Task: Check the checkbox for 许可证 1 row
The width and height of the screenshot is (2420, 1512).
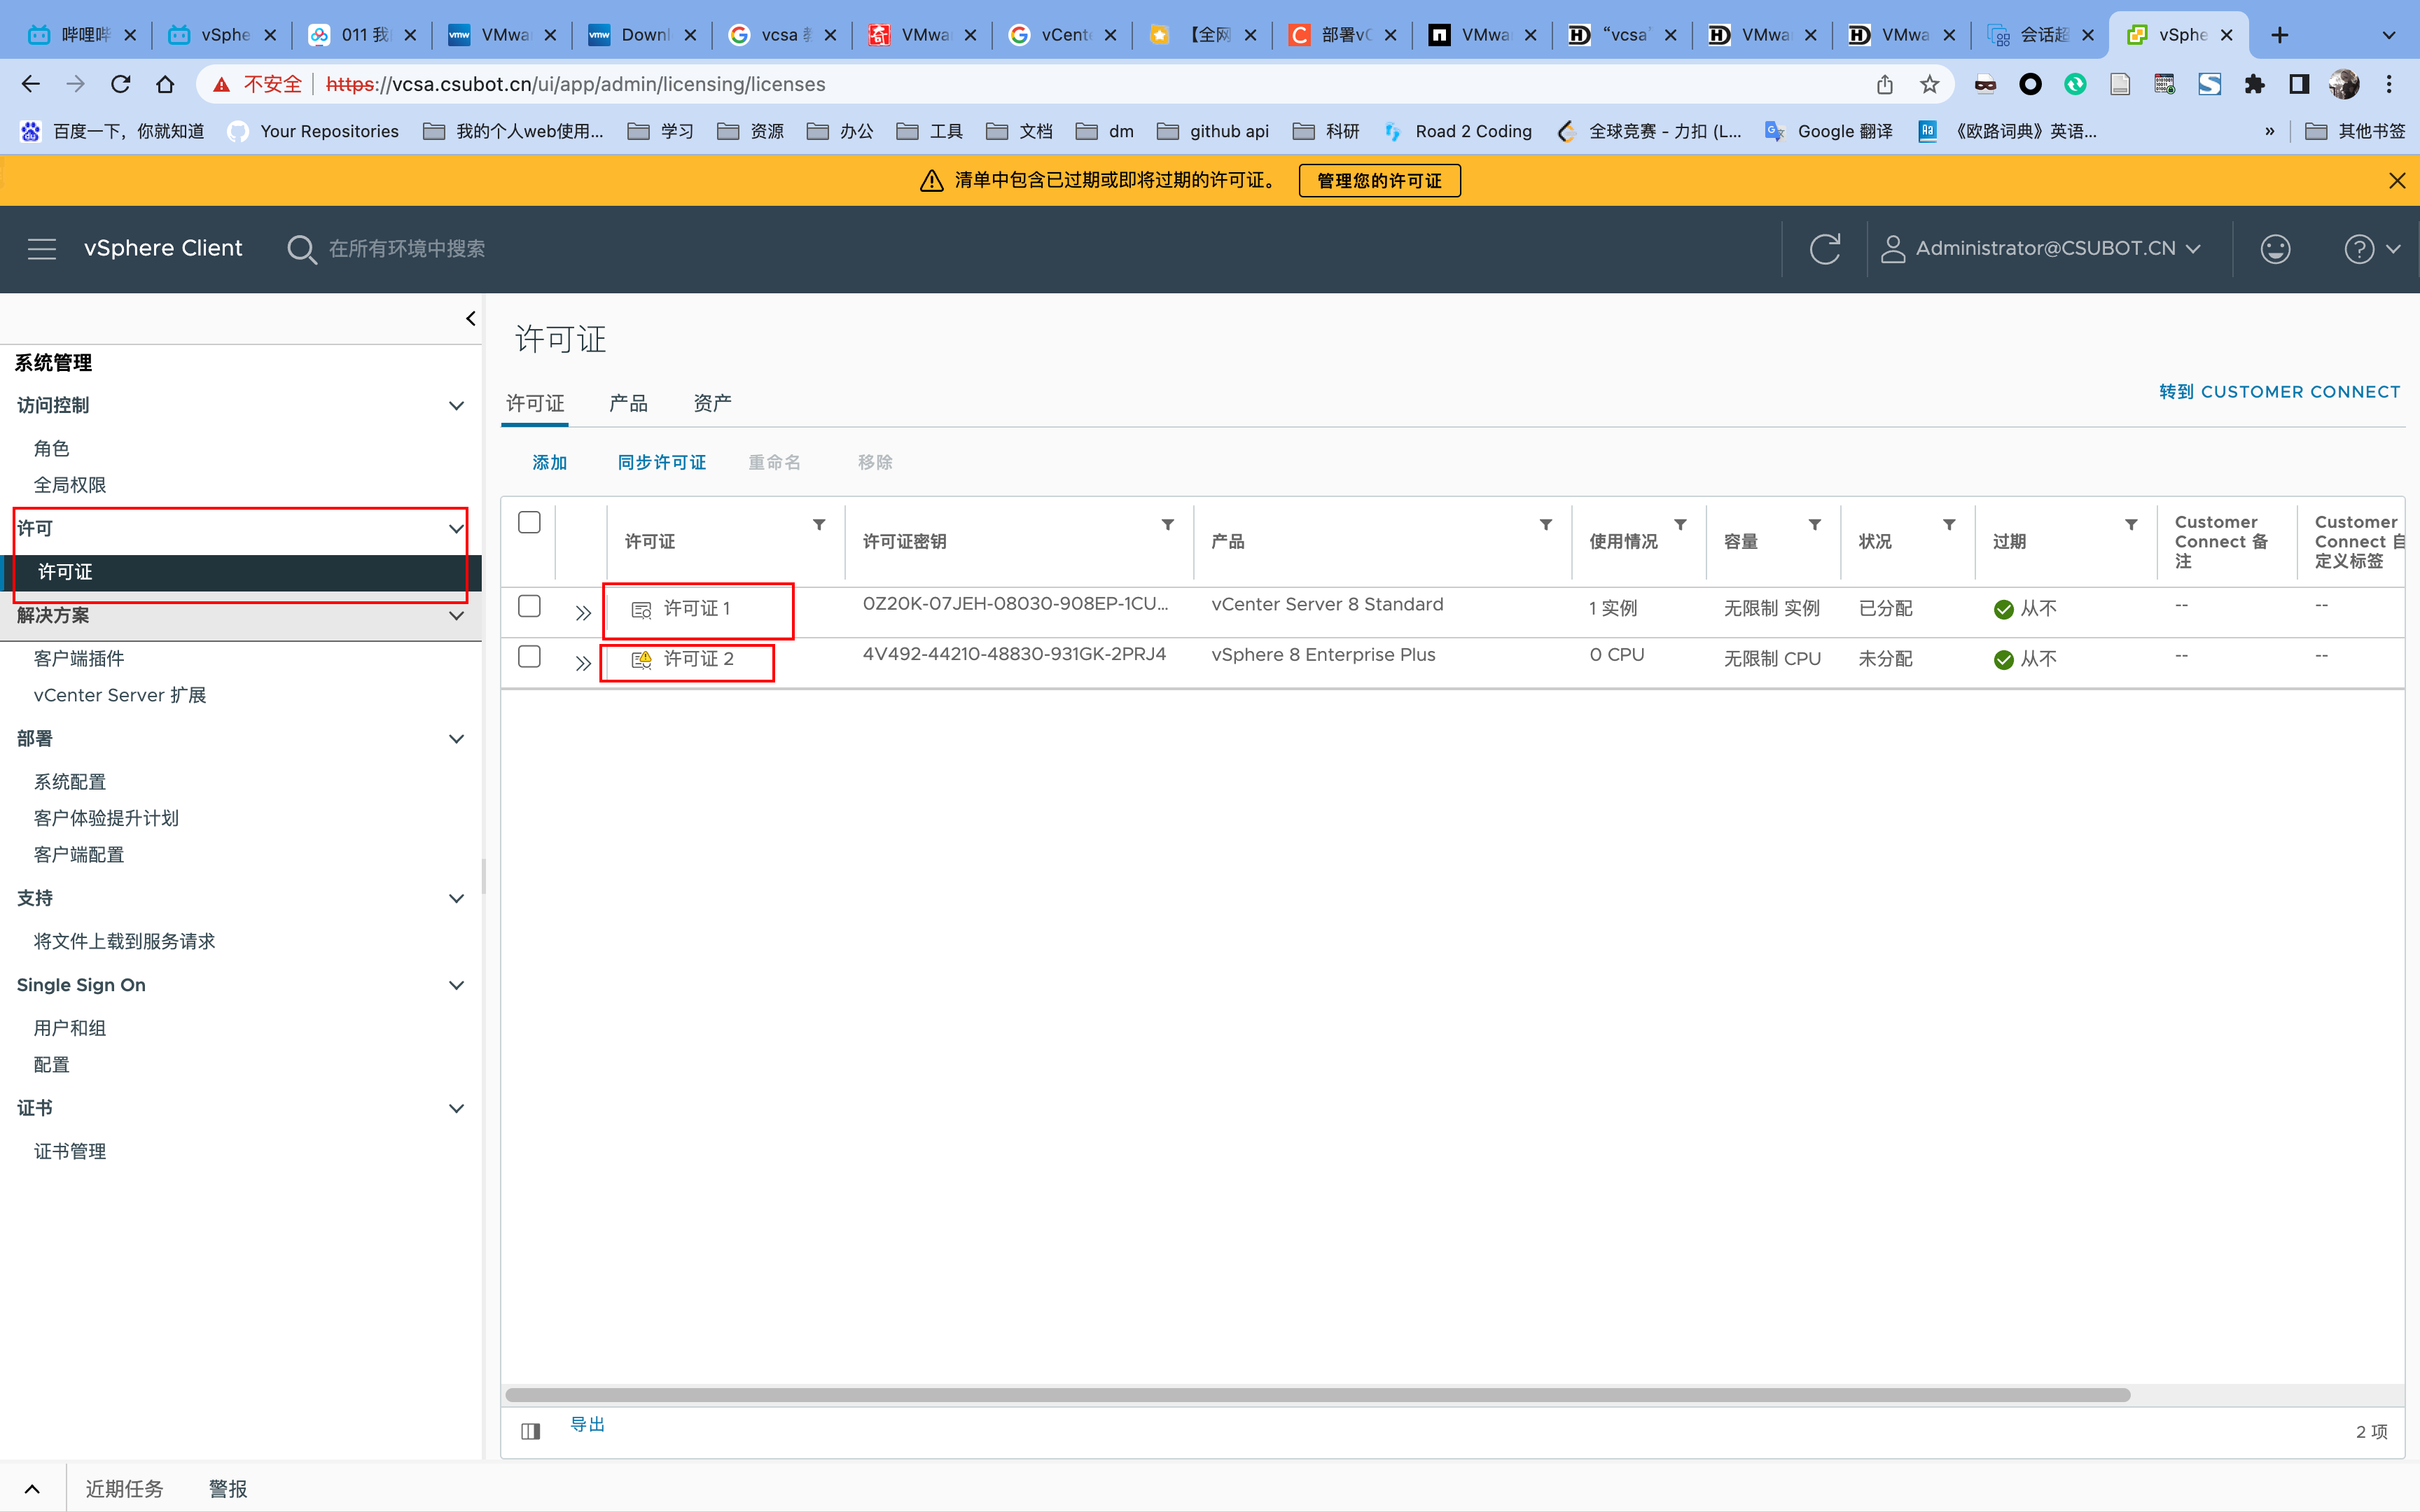Action: pos(530,606)
